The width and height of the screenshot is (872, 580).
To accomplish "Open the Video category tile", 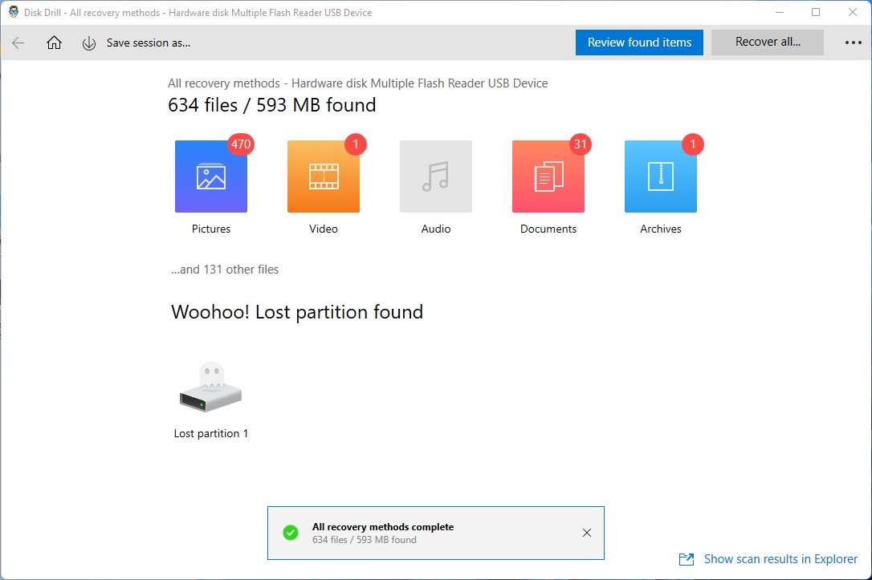I will pyautogui.click(x=324, y=176).
